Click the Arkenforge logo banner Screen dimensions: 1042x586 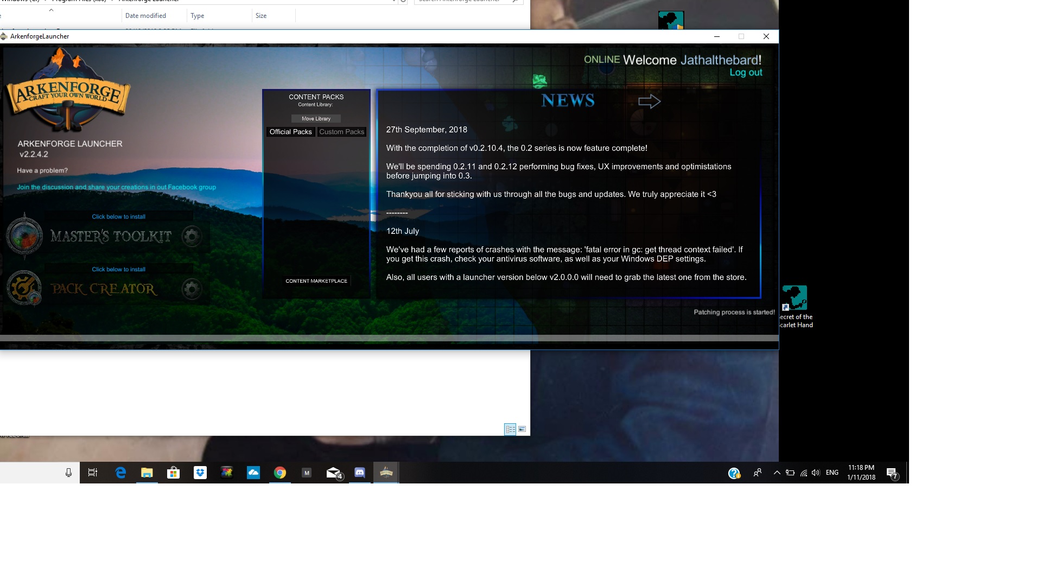(x=68, y=93)
